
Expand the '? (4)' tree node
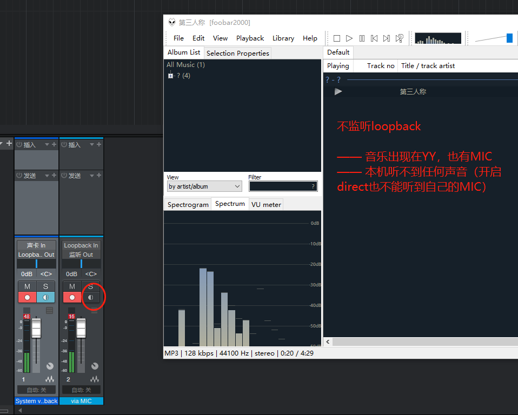pyautogui.click(x=170, y=76)
